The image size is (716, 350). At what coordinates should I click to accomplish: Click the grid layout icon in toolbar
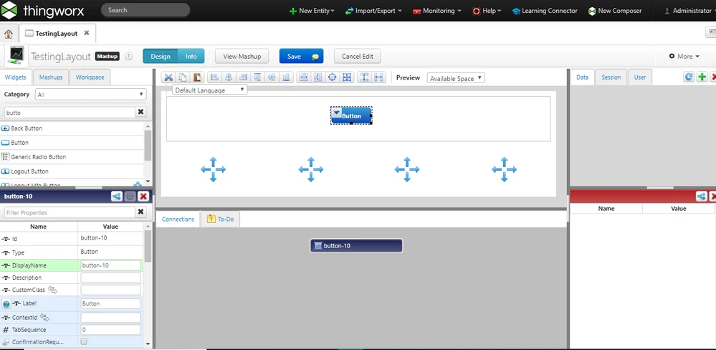[x=347, y=77]
